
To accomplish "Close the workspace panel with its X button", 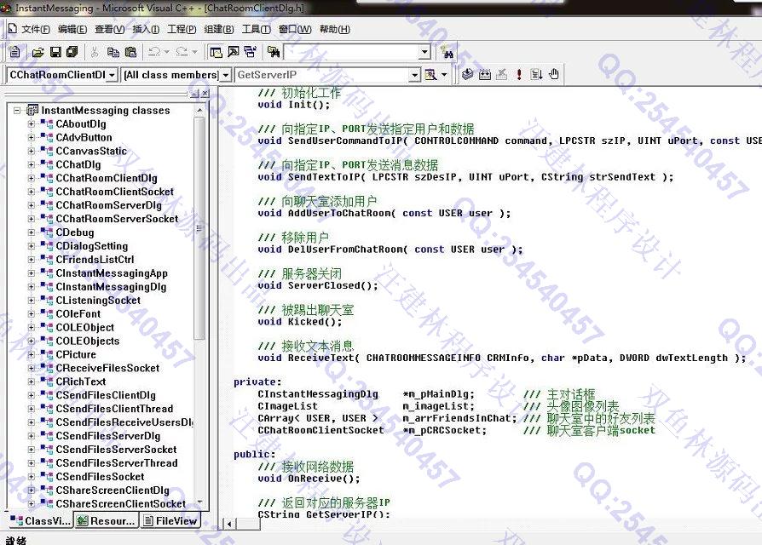I will 205,93.
